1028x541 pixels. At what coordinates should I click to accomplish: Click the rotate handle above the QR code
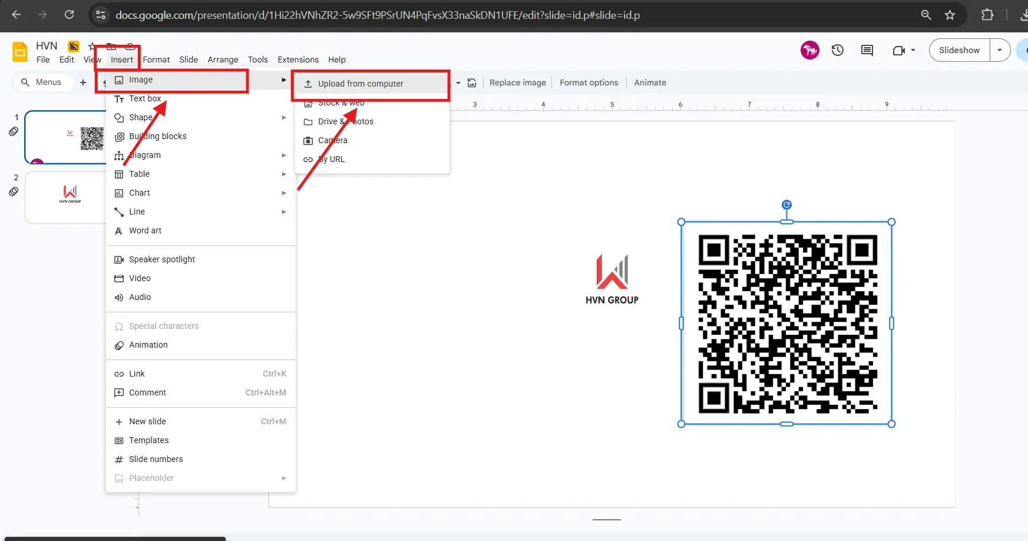786,204
